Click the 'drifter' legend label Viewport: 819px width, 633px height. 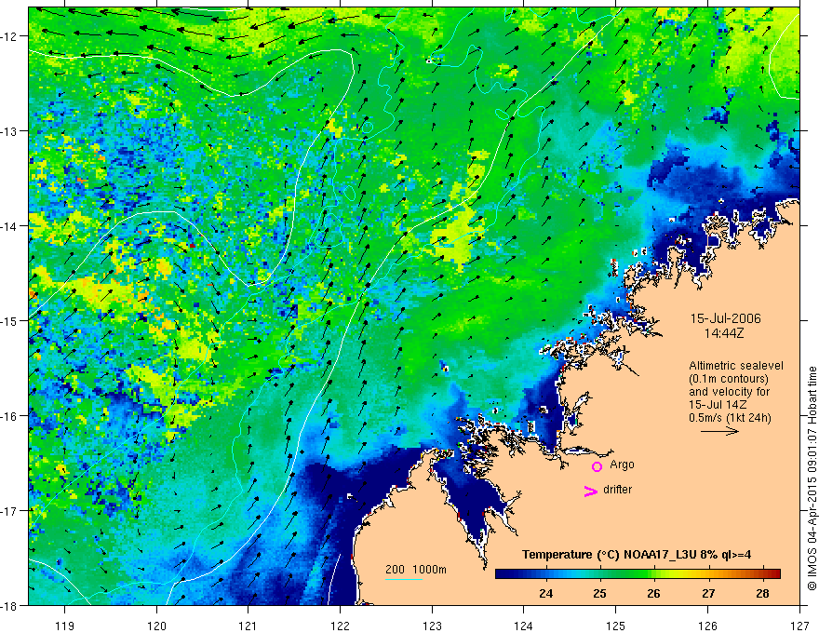[617, 490]
